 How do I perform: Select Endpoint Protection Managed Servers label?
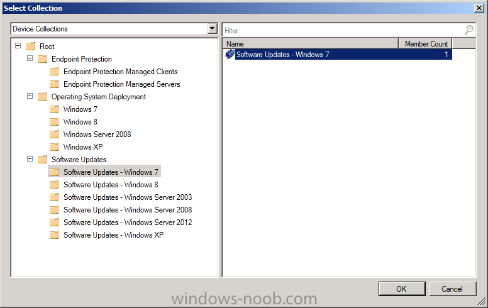point(122,84)
